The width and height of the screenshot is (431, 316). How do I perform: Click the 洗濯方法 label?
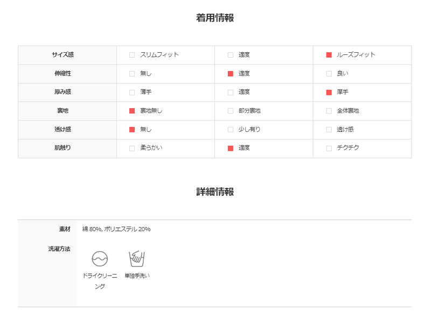pos(59,249)
